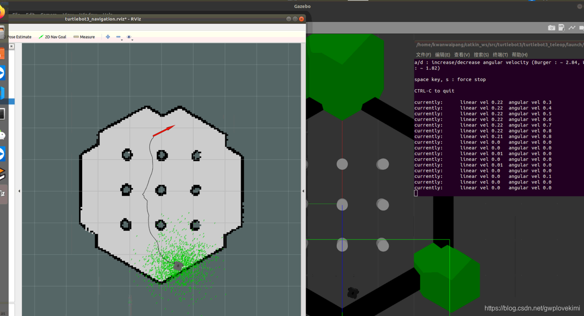The height and width of the screenshot is (316, 584).
Task: Collapse the RViz left panel using the arrow handle
Action: point(19,191)
